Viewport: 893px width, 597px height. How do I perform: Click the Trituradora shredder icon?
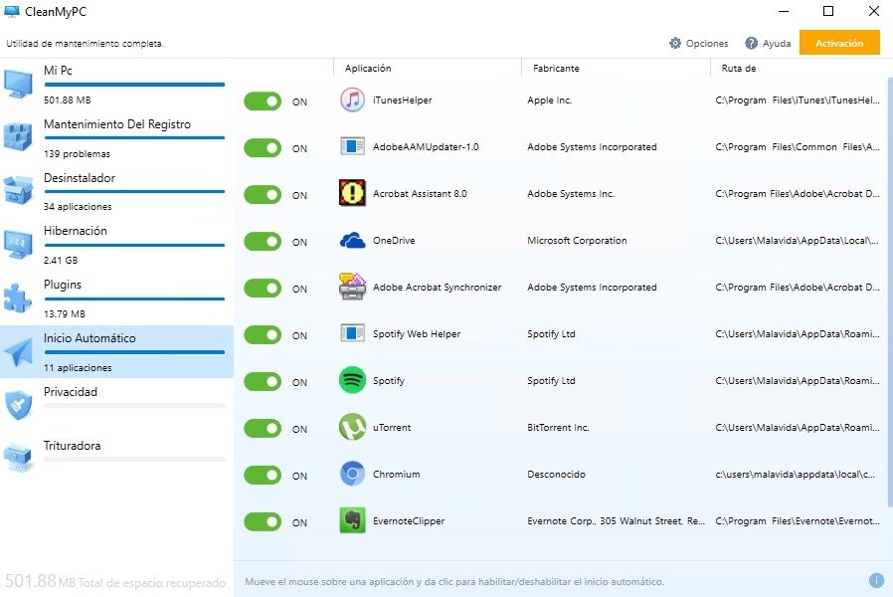19,458
